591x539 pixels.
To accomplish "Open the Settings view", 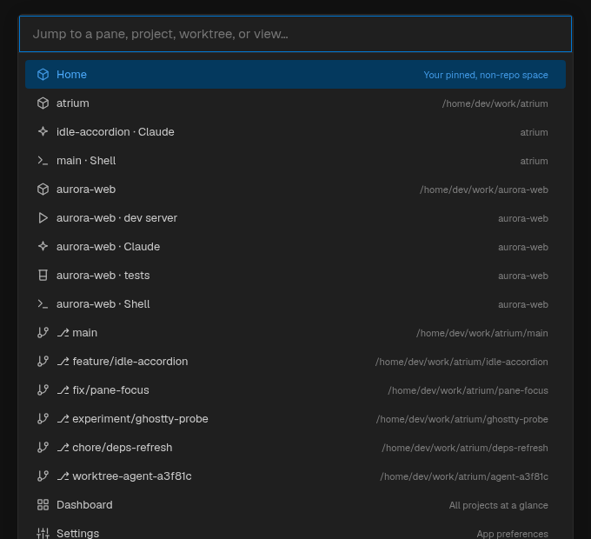I will click(x=295, y=531).
